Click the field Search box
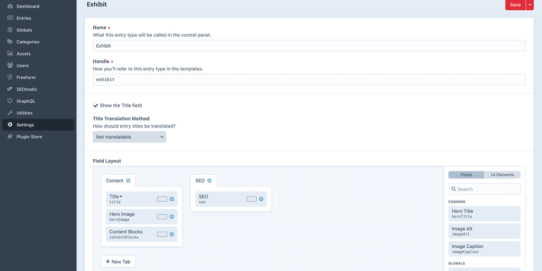Screen dimensions: 542x271 pos(484,189)
